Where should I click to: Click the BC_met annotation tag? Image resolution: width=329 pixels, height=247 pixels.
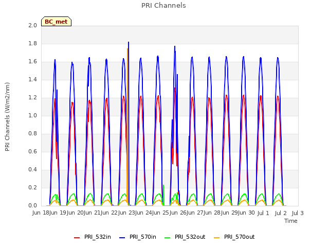tap(56, 22)
